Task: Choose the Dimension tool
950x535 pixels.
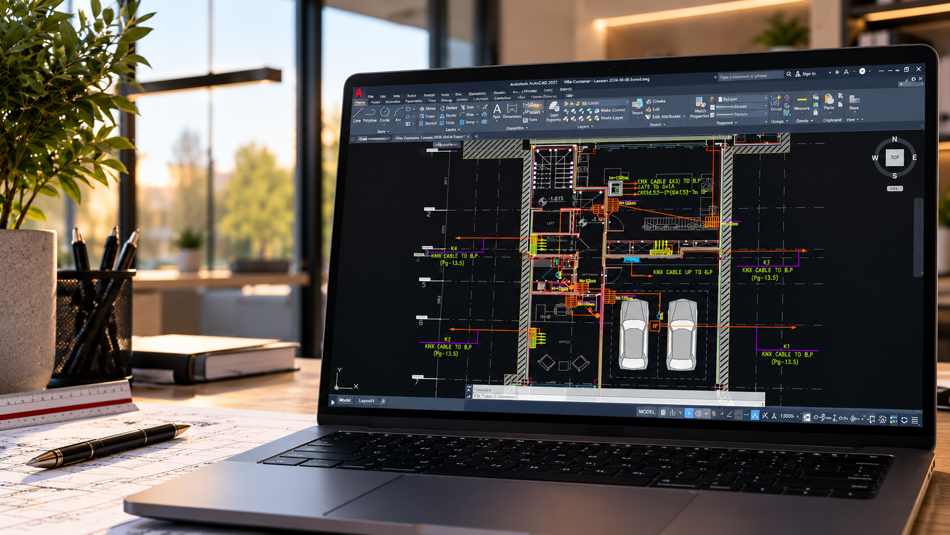Action: (x=512, y=111)
